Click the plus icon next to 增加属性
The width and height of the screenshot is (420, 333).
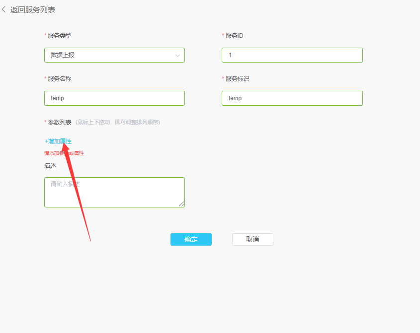pyautogui.click(x=45, y=141)
